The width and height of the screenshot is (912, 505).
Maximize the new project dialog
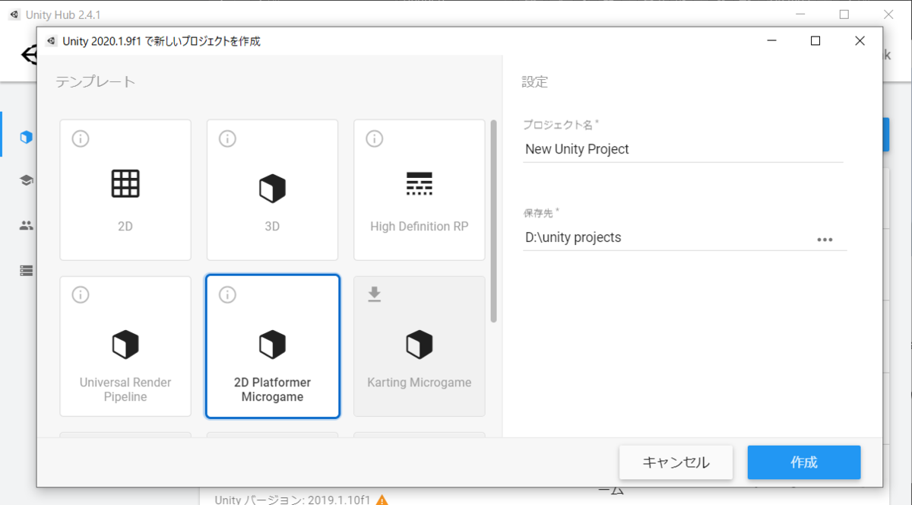(815, 41)
